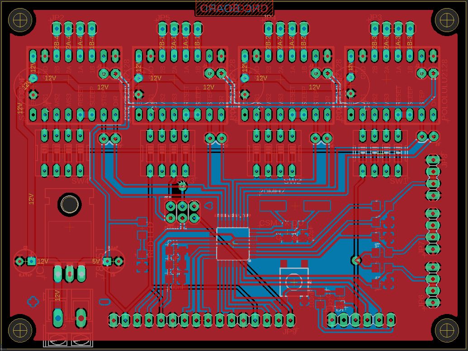Select the JP3 header label
Screen dimensions: 468x351
pyautogui.click(x=375, y=17)
